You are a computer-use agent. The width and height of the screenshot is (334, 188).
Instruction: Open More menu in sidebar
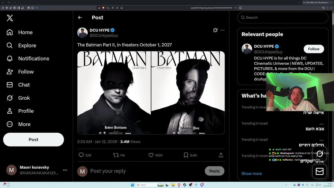click(x=19, y=124)
